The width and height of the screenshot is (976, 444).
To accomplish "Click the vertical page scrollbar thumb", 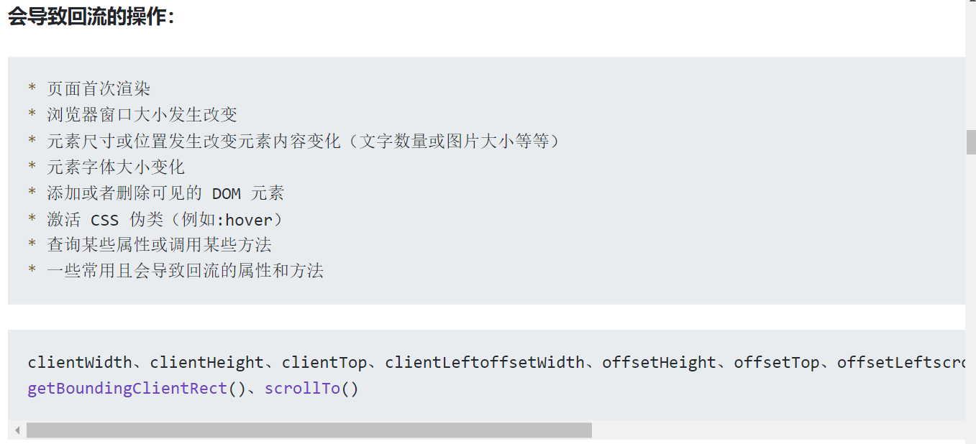I will point(971,142).
